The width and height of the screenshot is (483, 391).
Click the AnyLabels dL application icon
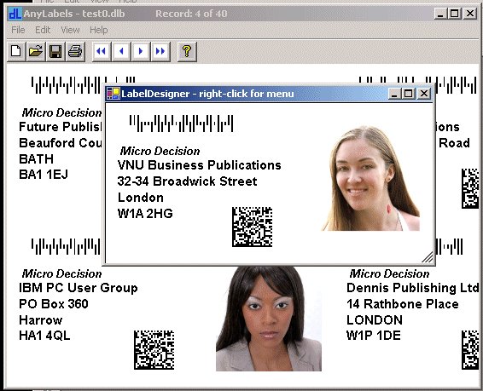point(15,14)
